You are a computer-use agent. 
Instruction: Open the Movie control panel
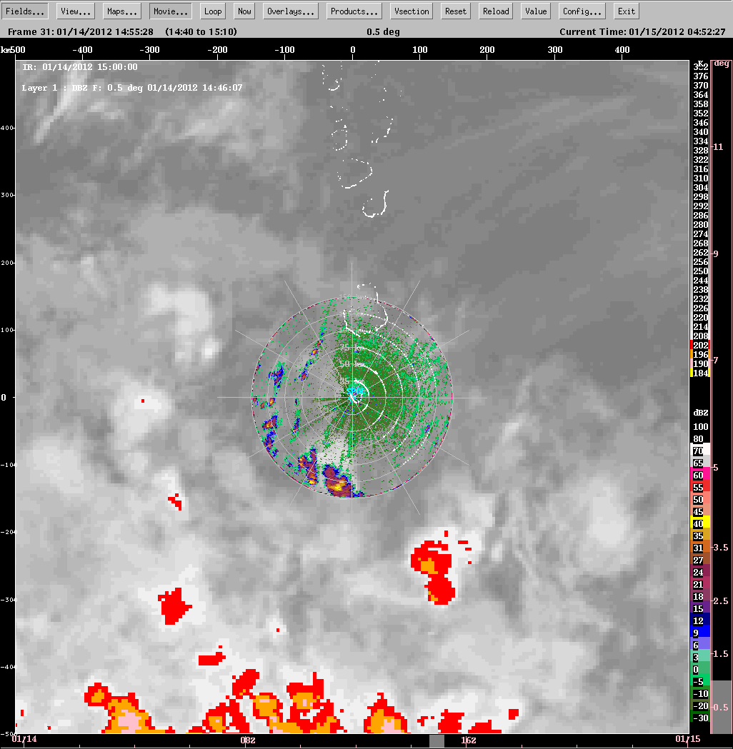click(170, 10)
